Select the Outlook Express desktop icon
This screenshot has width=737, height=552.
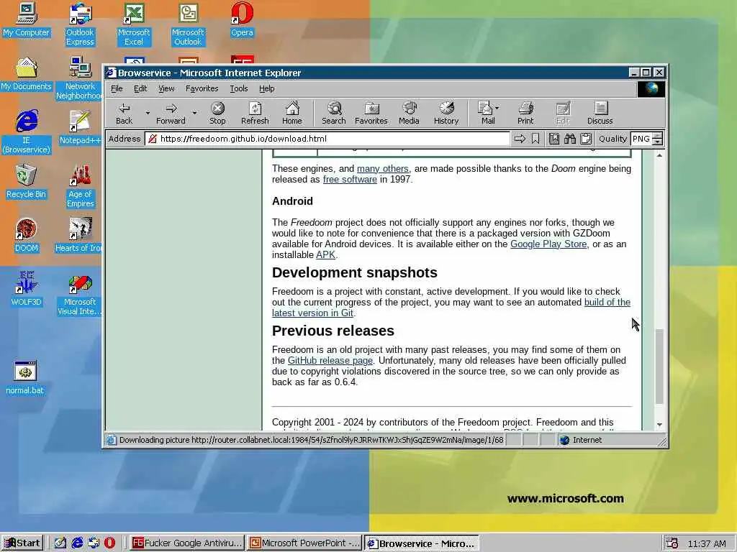point(80,24)
